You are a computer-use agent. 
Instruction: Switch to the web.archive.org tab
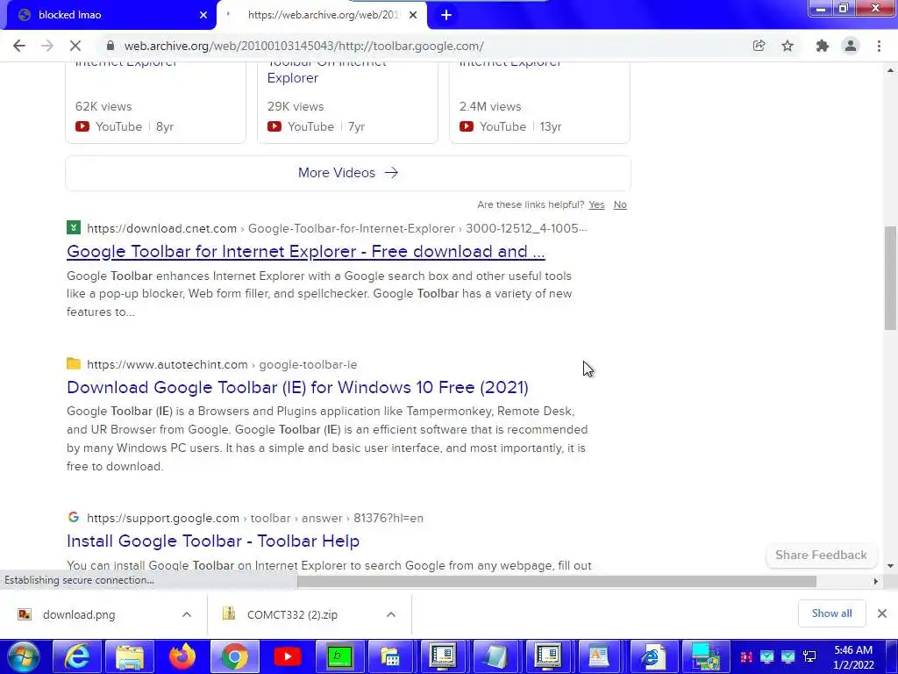coord(323,15)
